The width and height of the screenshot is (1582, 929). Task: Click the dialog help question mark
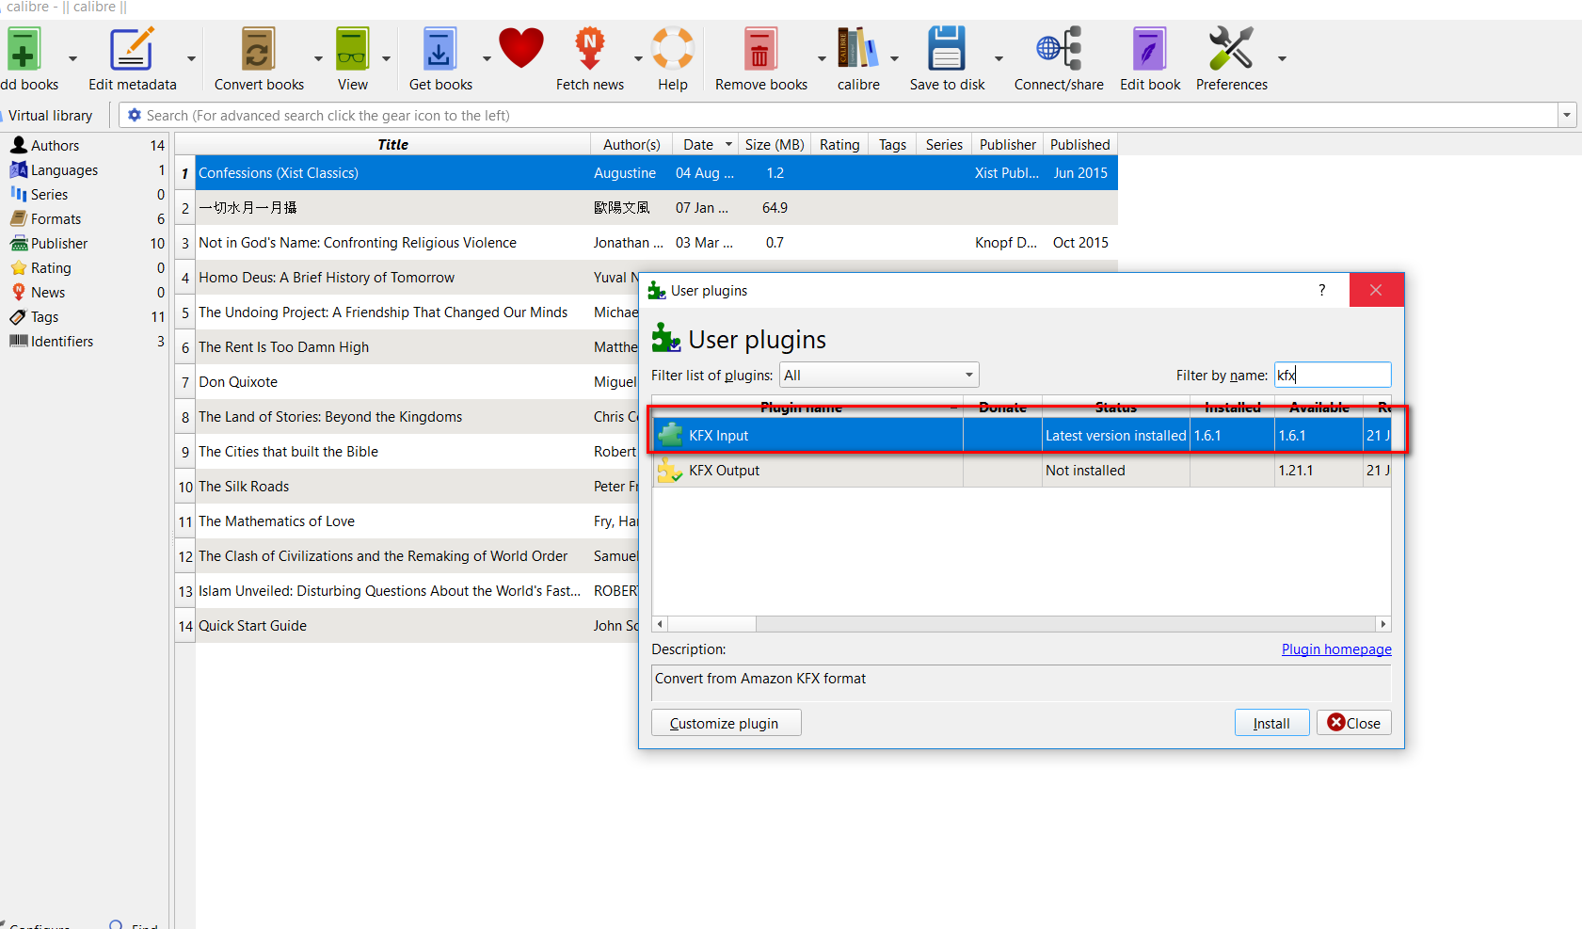[x=1322, y=290]
